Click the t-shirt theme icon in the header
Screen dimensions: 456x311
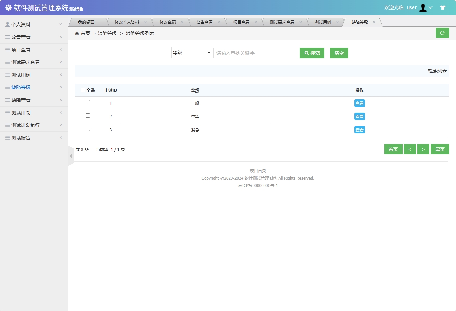(443, 7)
